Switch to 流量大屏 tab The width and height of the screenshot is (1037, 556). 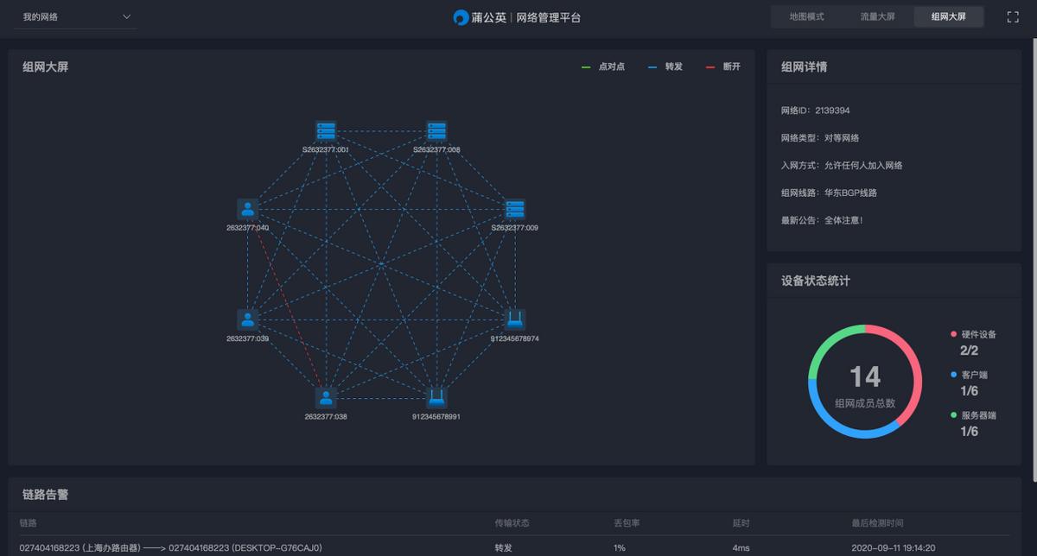877,17
